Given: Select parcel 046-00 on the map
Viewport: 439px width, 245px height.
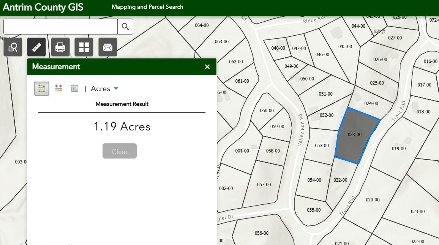Looking at the screenshot, I should [322, 55].
